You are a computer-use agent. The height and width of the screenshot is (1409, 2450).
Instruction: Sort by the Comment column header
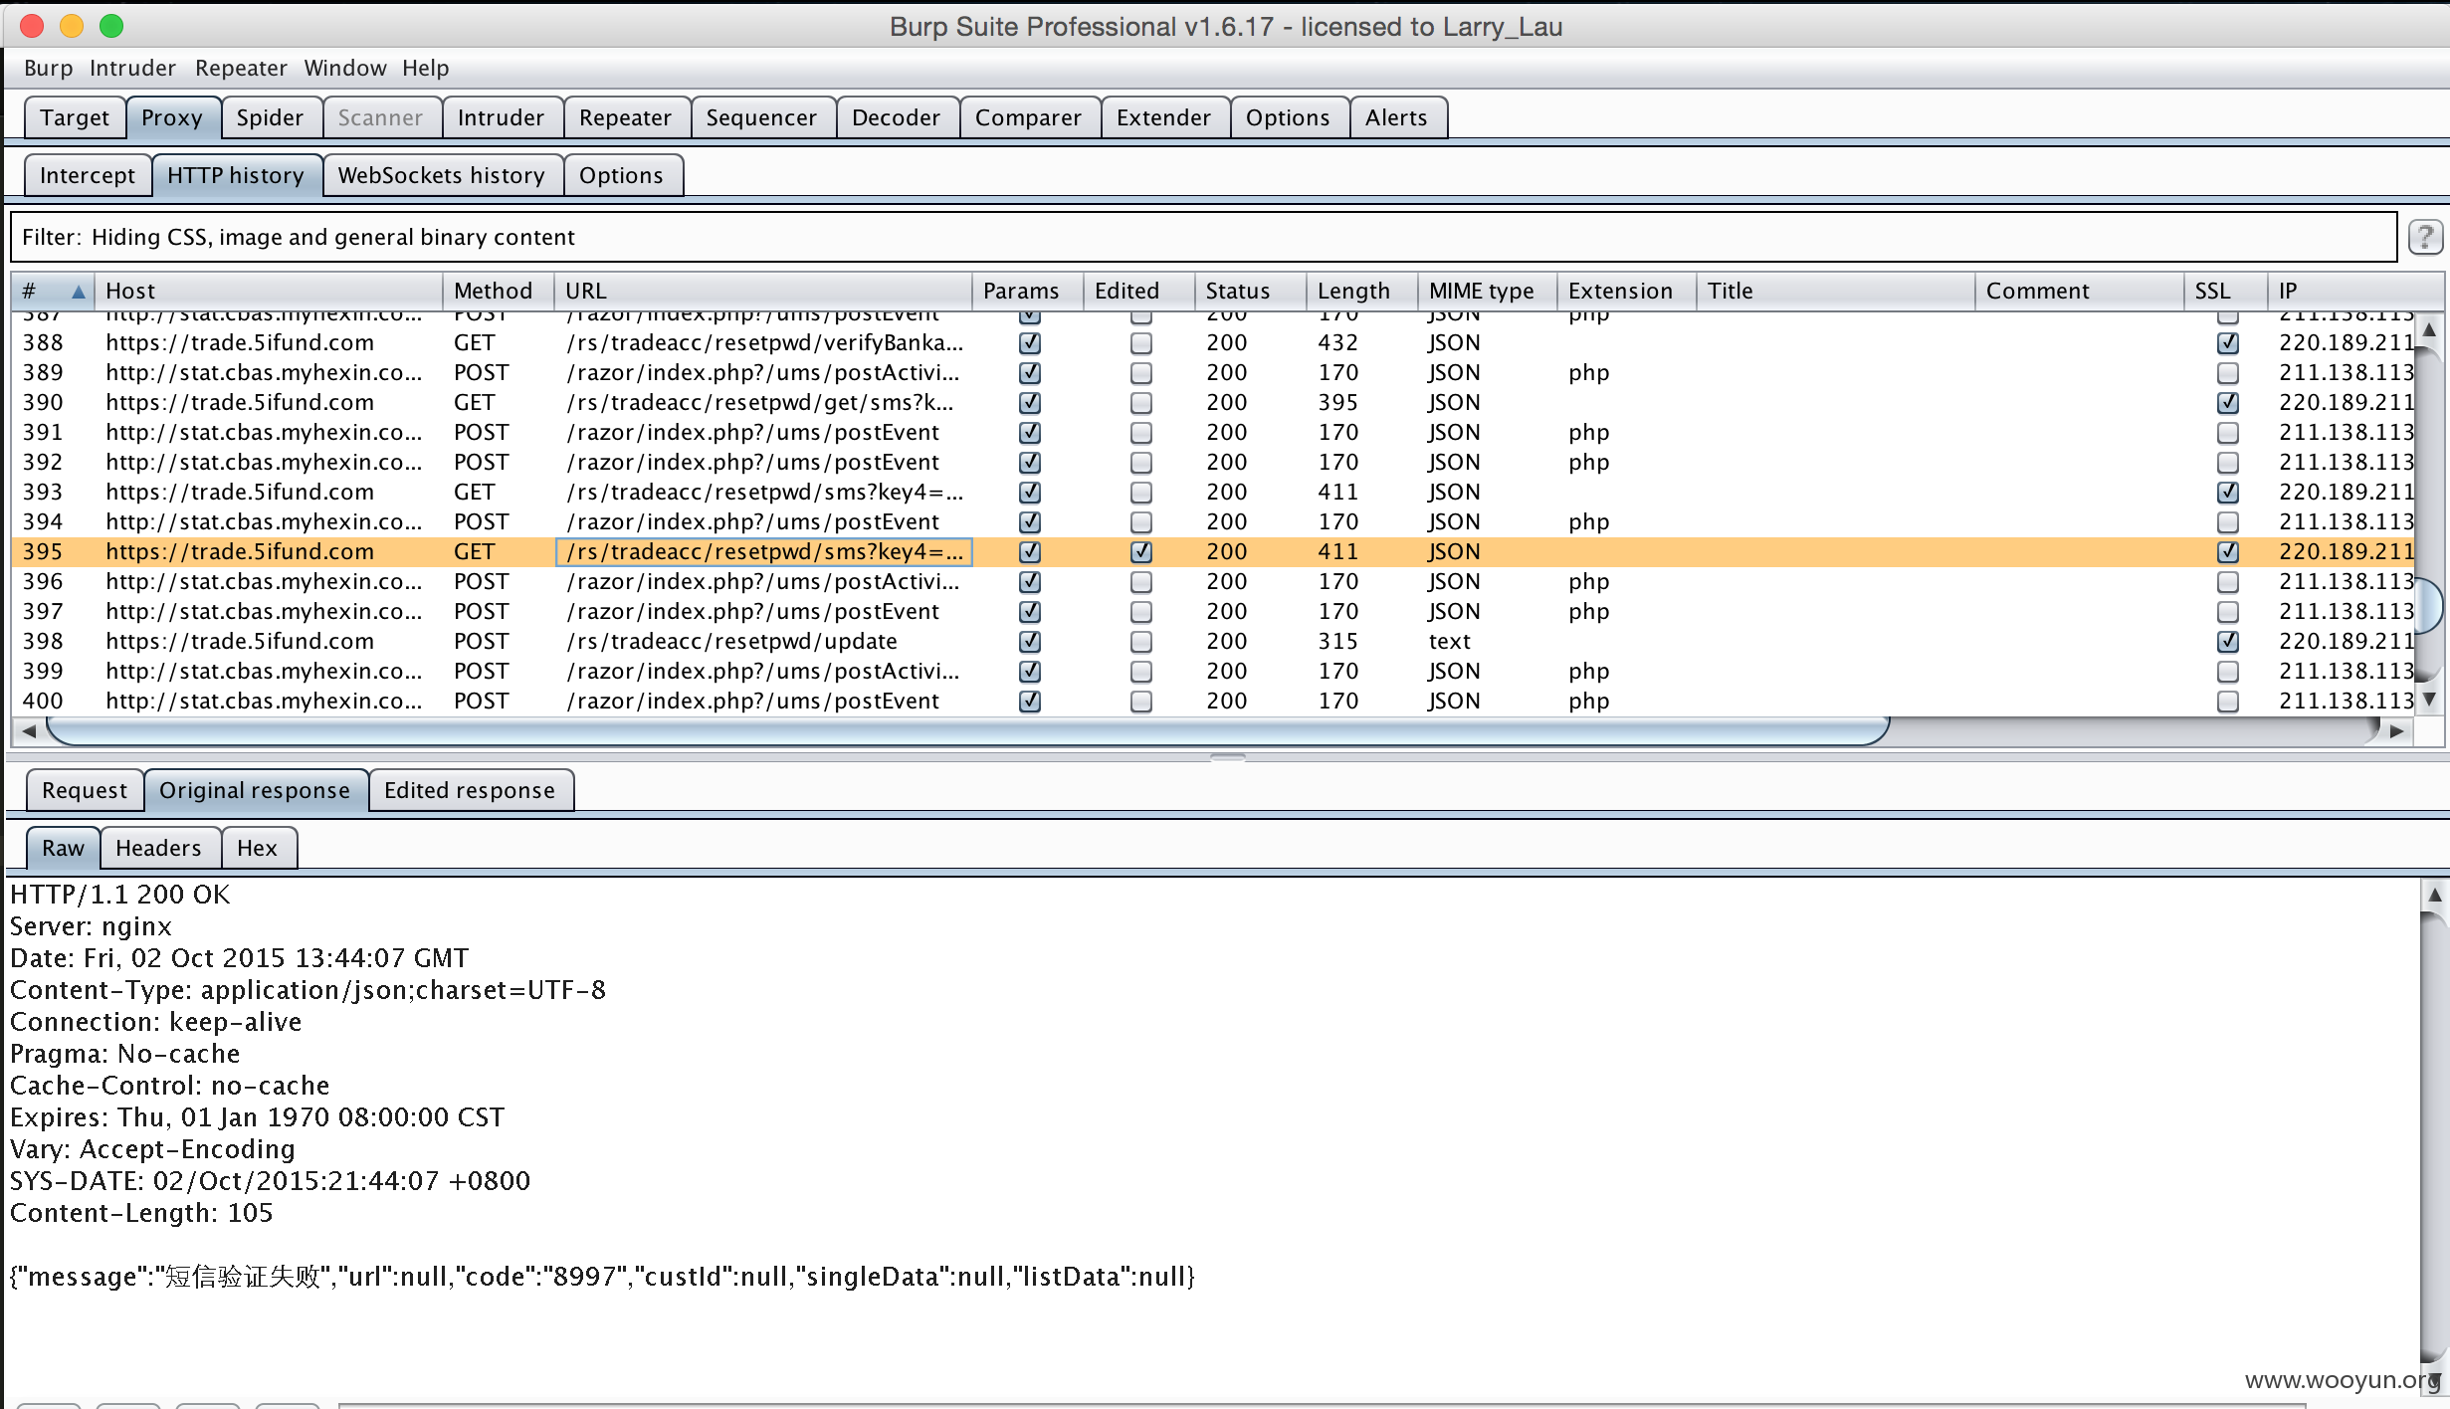2079,291
